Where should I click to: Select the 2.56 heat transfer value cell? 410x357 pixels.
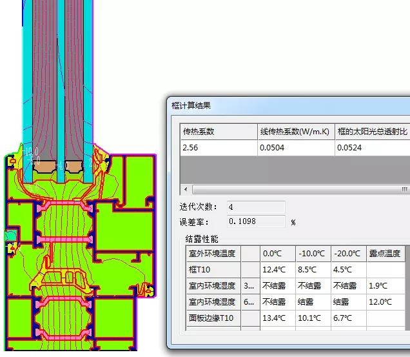[x=219, y=148]
